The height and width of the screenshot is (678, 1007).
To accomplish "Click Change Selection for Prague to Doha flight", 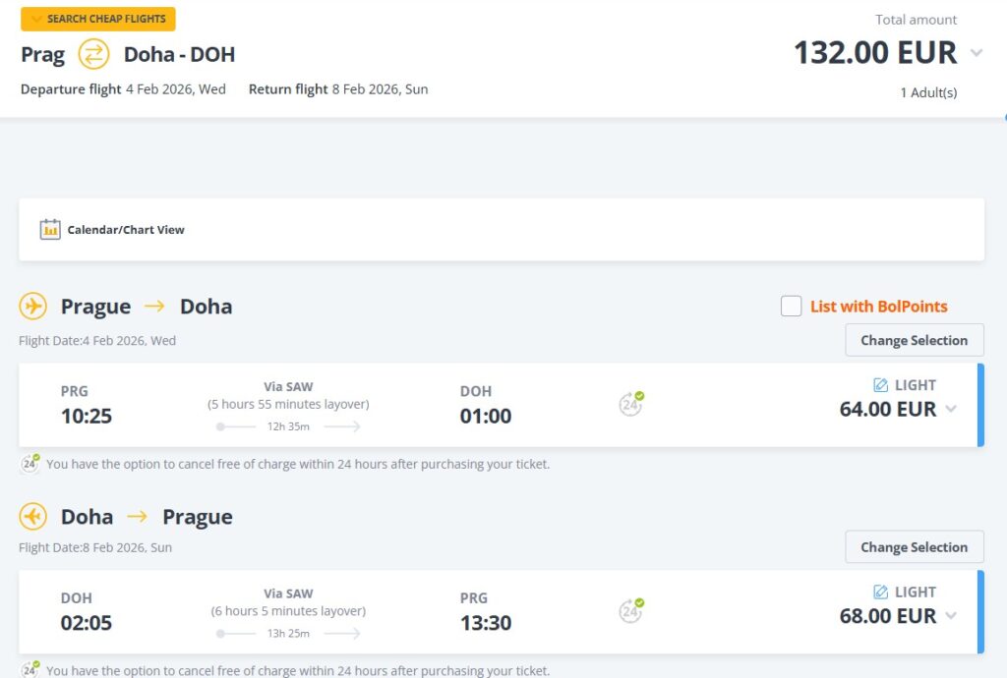I will point(914,340).
